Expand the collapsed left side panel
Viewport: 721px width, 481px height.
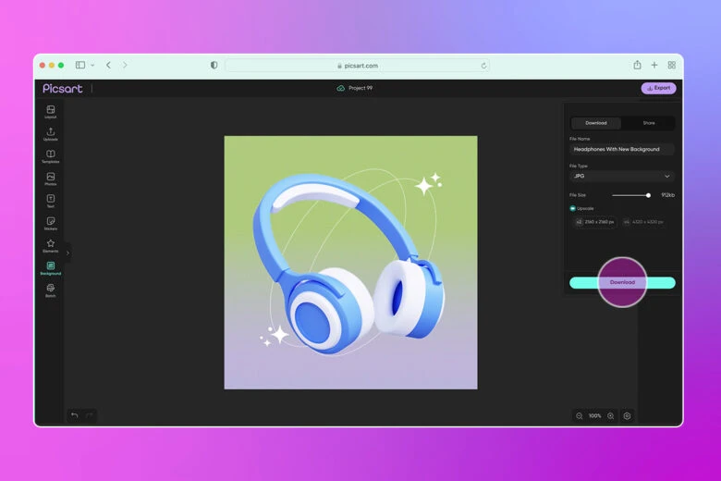(x=67, y=253)
